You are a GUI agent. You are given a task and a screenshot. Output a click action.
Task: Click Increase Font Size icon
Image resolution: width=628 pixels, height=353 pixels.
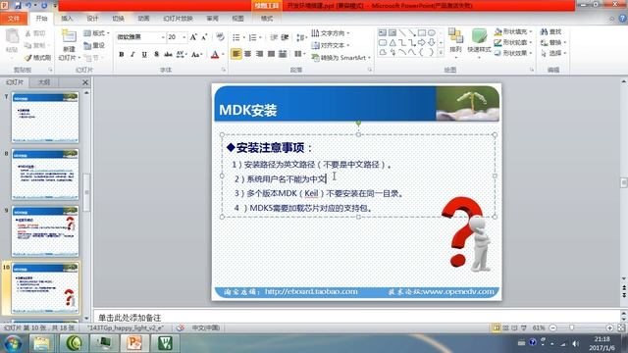[x=193, y=37]
